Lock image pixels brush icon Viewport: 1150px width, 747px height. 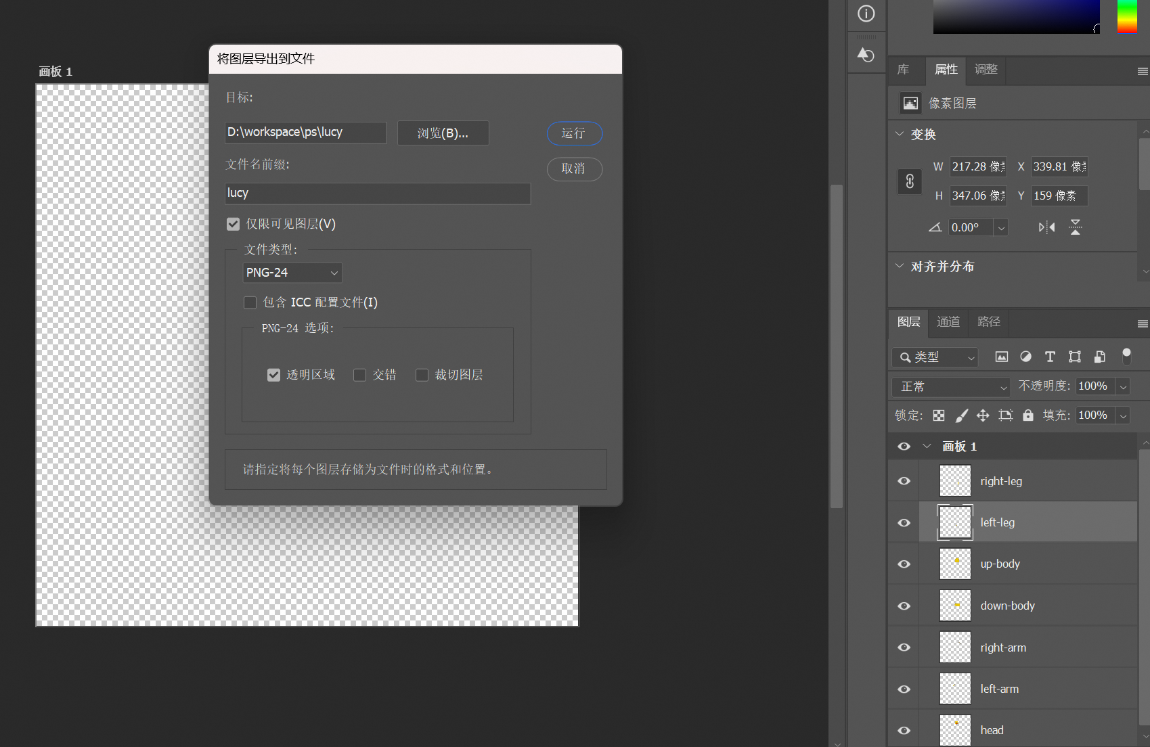point(961,415)
